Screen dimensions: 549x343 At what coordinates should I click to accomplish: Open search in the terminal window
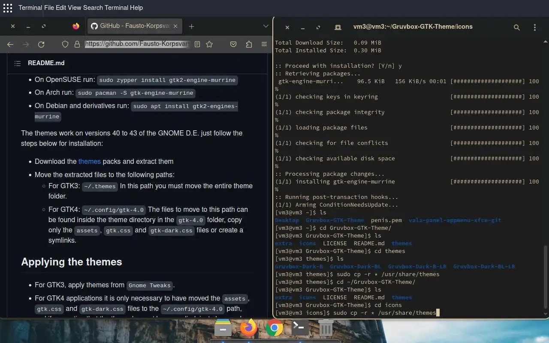(517, 27)
